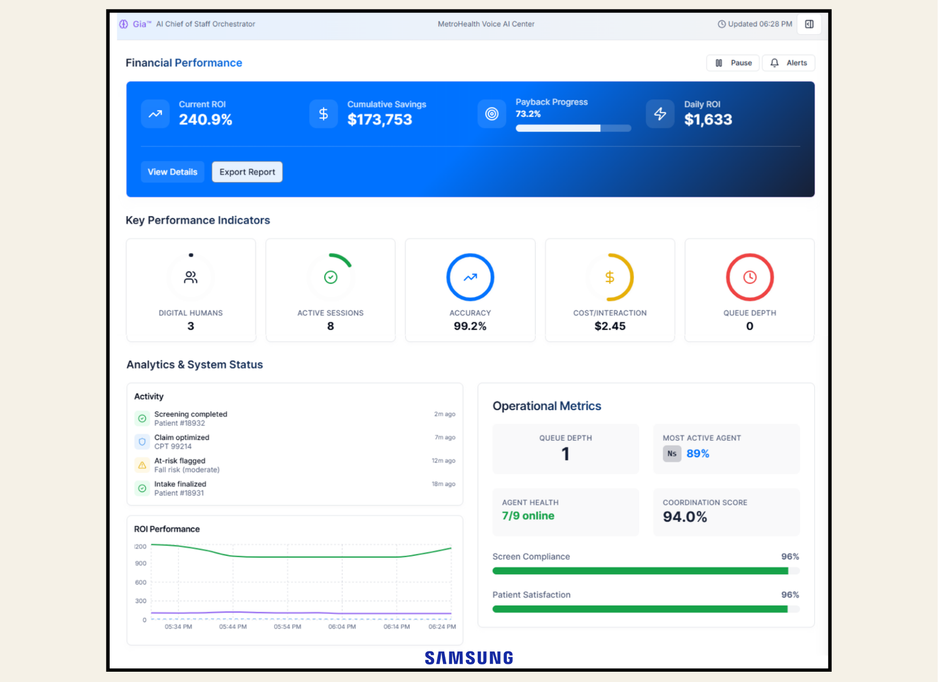The image size is (938, 682).
Task: Switch to Financial Performance section
Action: (x=183, y=62)
